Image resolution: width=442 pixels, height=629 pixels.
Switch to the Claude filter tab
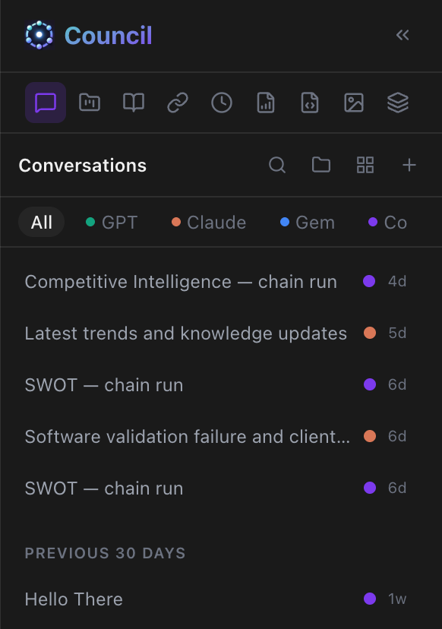pos(208,222)
